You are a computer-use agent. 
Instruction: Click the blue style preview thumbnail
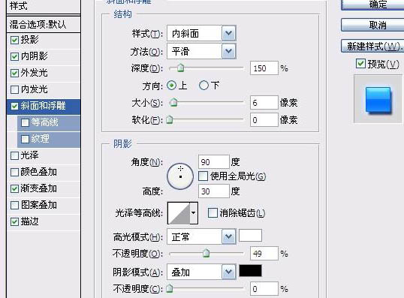[x=378, y=100]
